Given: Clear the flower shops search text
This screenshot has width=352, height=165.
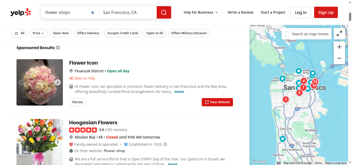Looking at the screenshot, I should (93, 12).
